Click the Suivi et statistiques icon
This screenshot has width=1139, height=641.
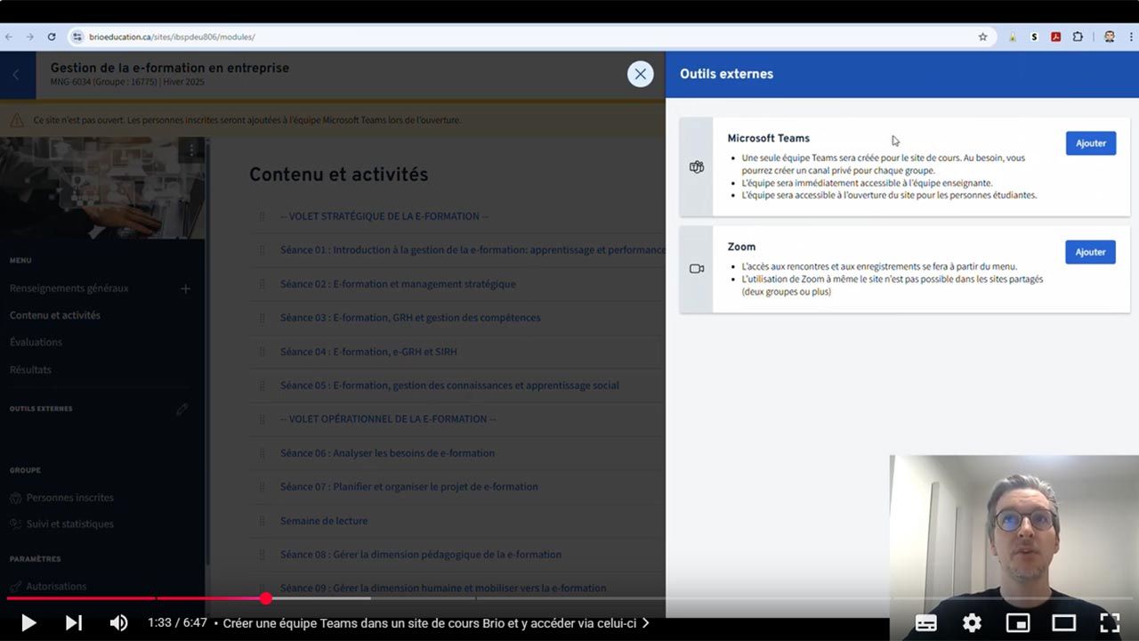pos(15,524)
